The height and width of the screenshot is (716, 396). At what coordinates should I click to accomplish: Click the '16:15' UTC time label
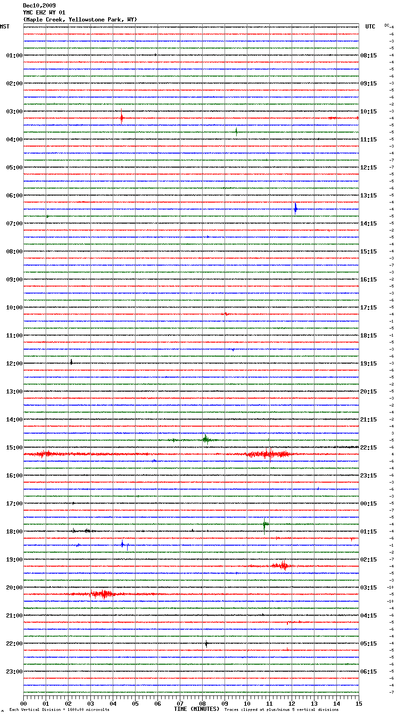pyautogui.click(x=369, y=280)
